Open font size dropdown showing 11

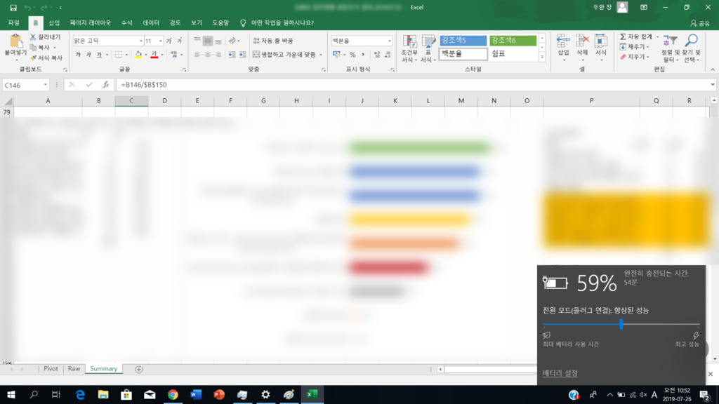[x=161, y=41]
